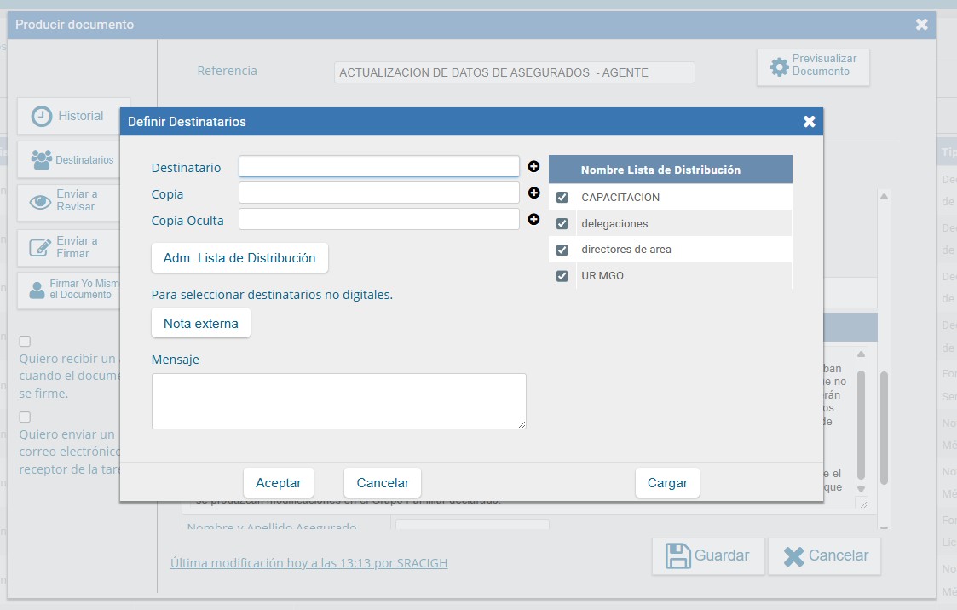Open Adm. Lista de Distribución
Screen dimensions: 957x610
pos(239,257)
